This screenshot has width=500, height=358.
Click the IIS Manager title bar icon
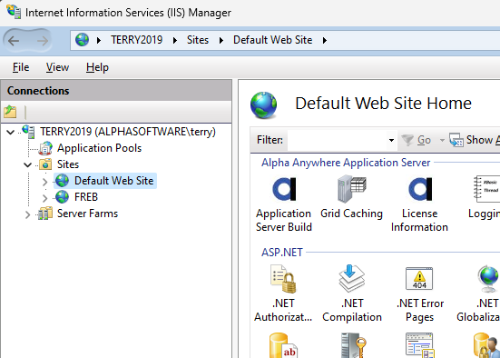[x=14, y=12]
